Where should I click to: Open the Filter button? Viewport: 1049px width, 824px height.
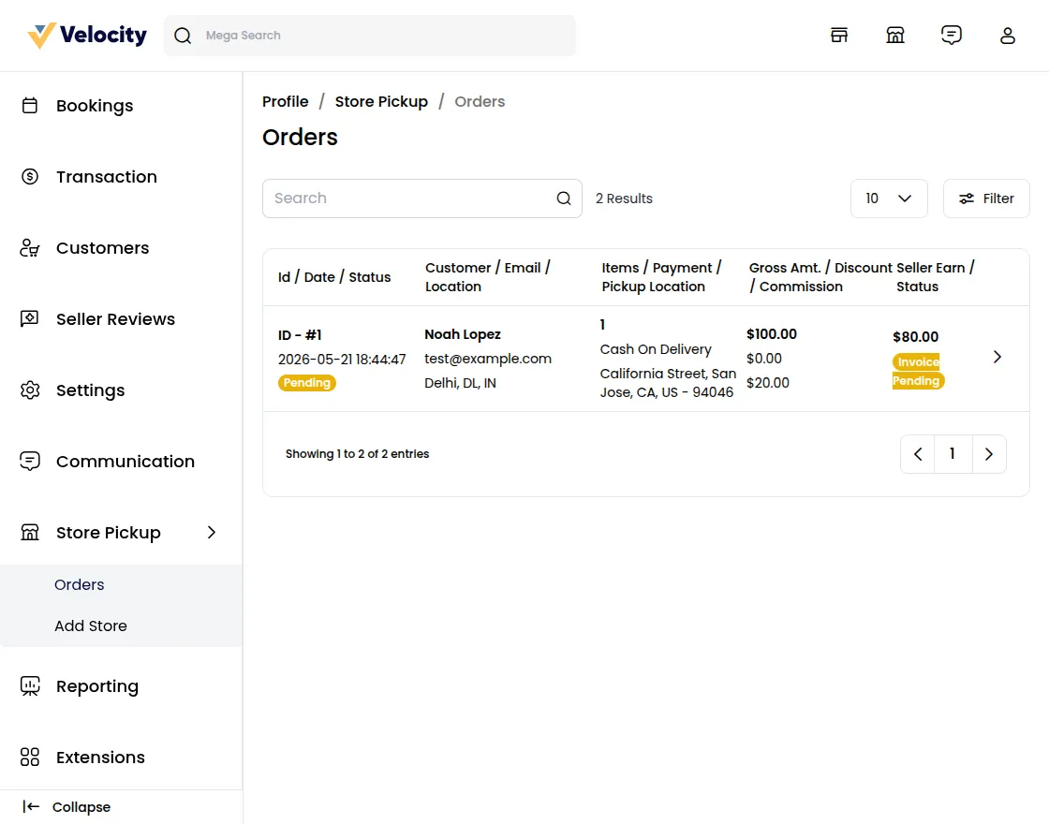pos(986,199)
